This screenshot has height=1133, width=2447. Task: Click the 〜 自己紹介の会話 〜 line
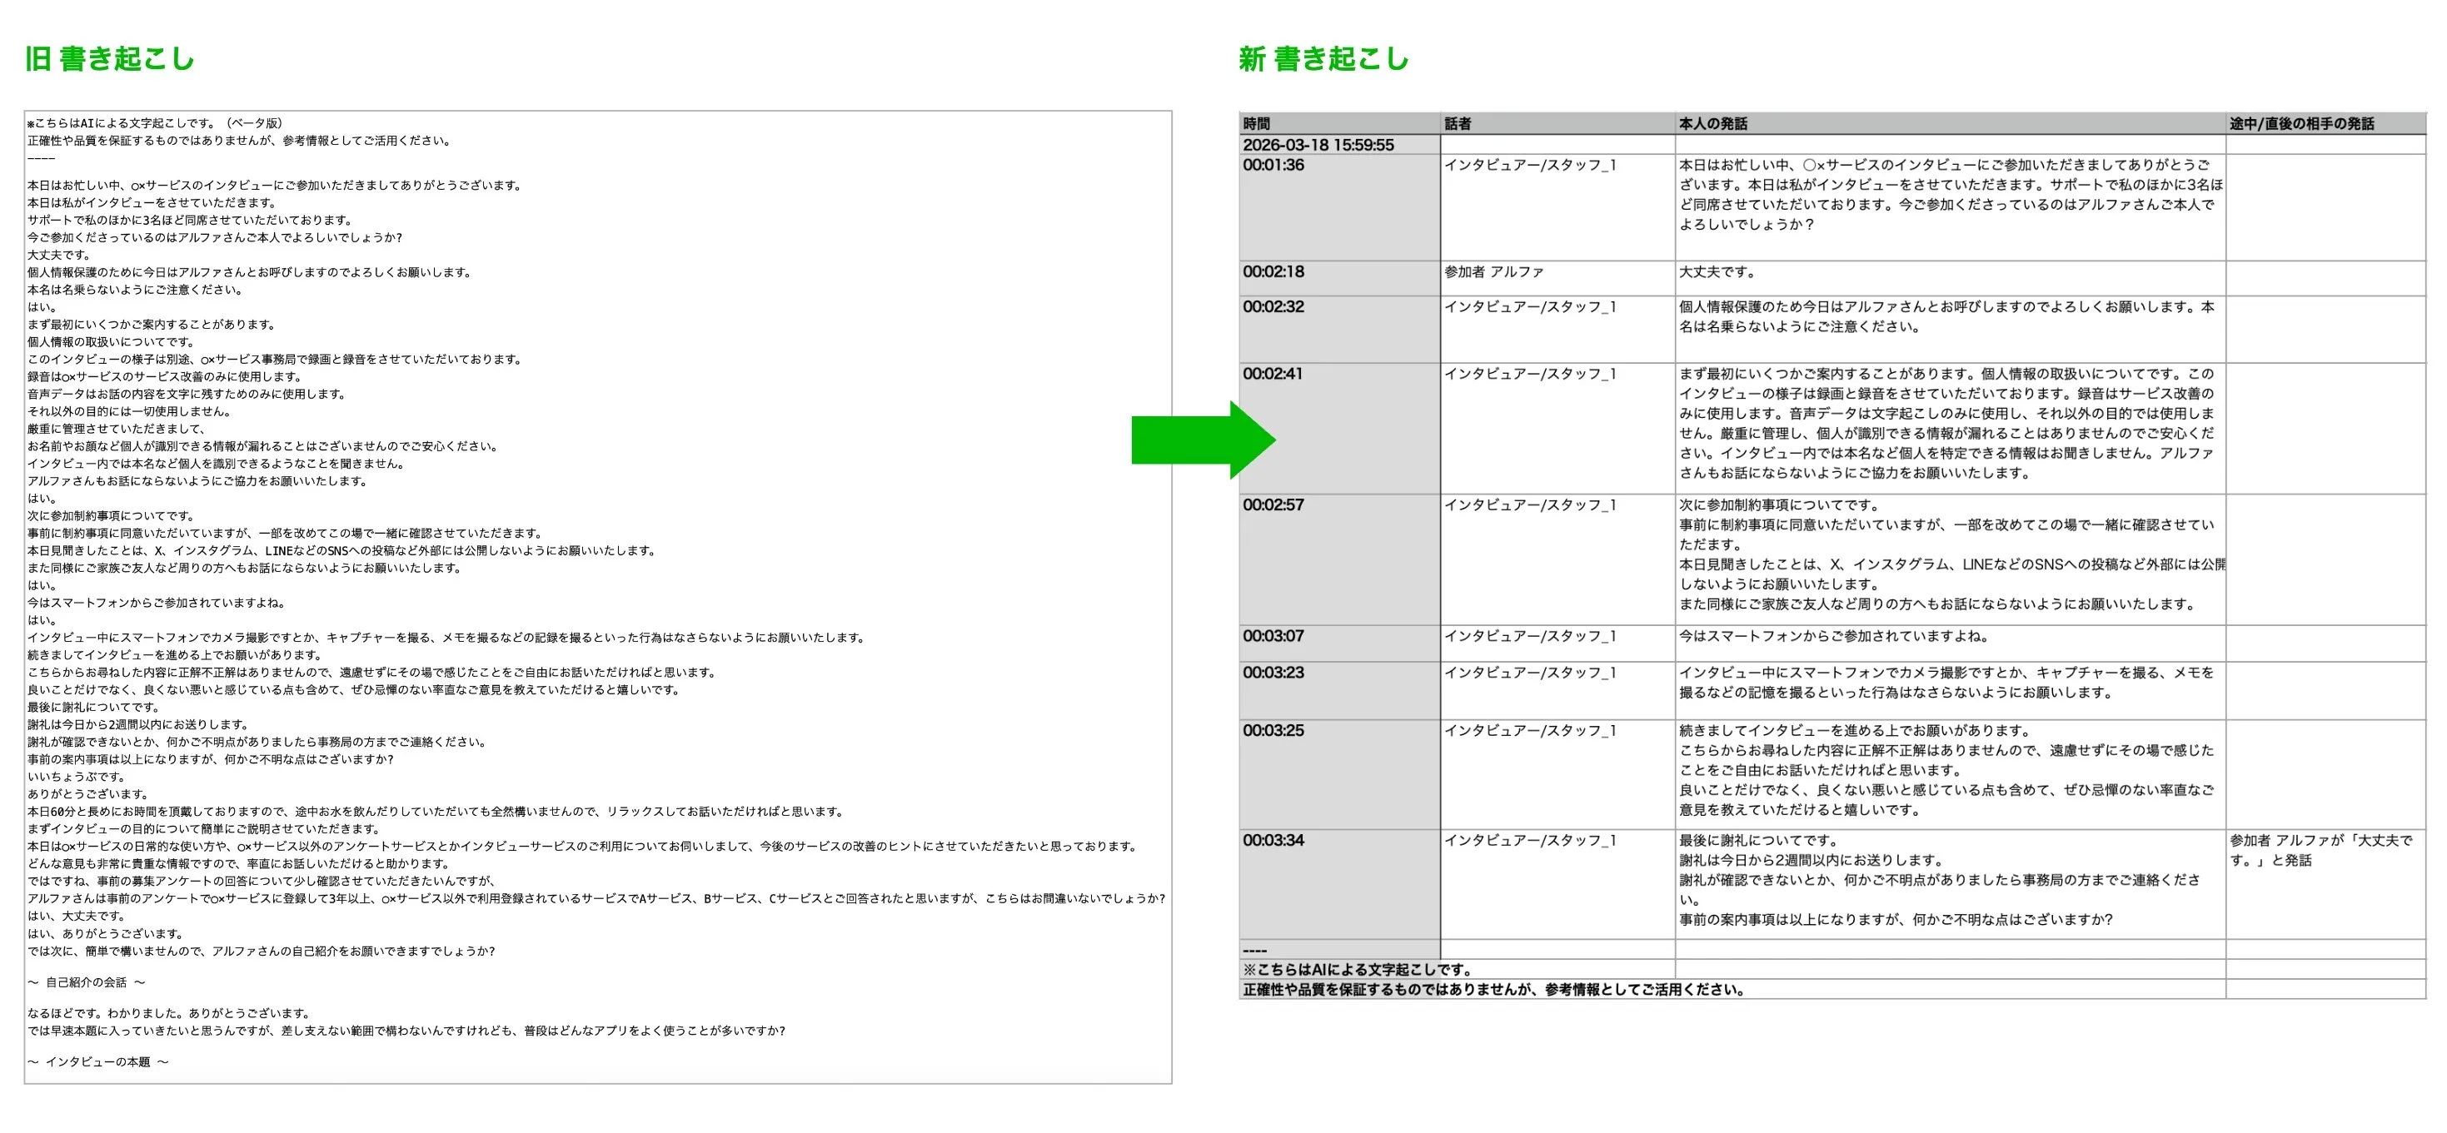[x=87, y=983]
